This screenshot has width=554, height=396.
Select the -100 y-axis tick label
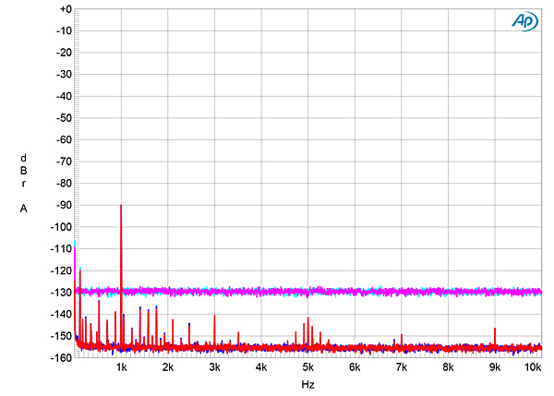[62, 227]
